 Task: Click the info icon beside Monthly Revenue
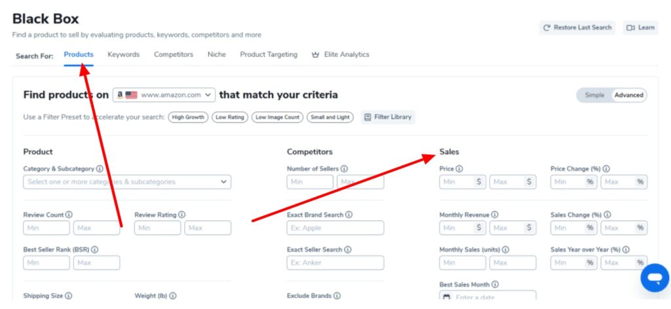click(x=495, y=215)
